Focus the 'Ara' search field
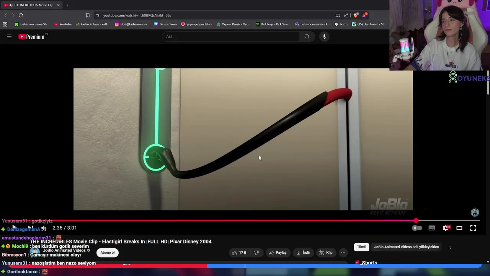 pos(230,36)
